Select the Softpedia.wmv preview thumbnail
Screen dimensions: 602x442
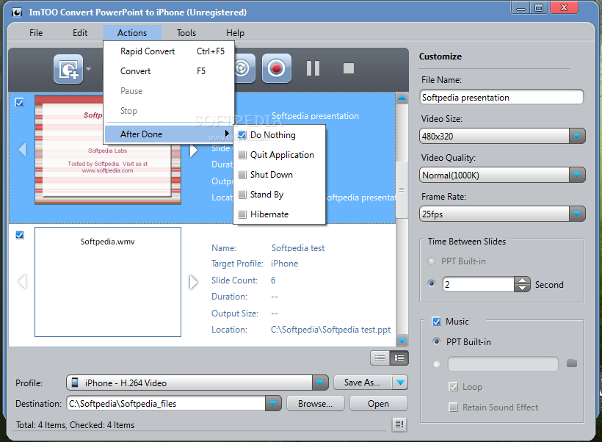(108, 282)
